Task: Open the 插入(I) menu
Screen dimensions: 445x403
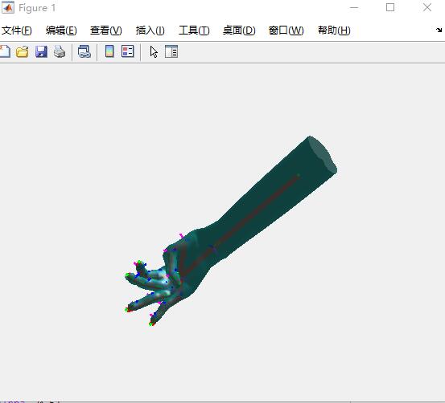Action: click(x=150, y=31)
